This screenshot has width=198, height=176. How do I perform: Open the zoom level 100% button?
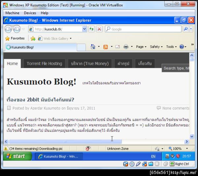175,148
